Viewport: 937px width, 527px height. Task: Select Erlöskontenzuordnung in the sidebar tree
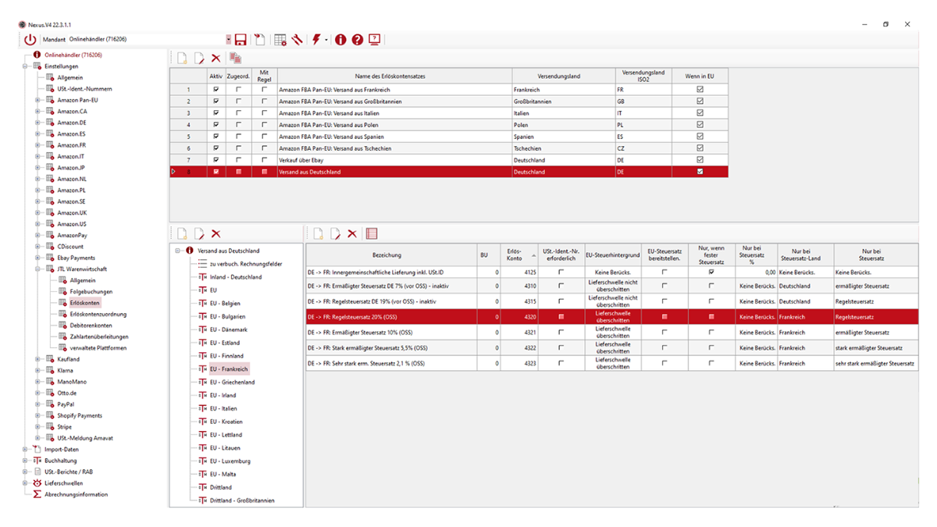click(x=98, y=314)
